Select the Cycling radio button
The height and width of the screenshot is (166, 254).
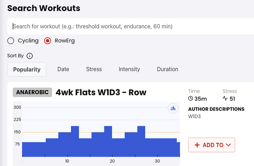pos(11,41)
